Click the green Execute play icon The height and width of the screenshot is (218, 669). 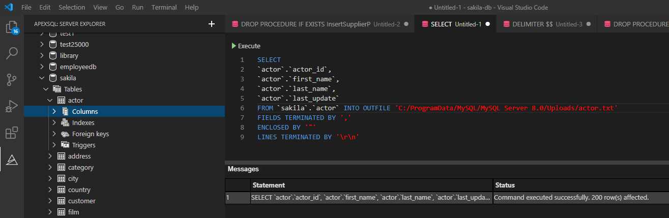[234, 46]
